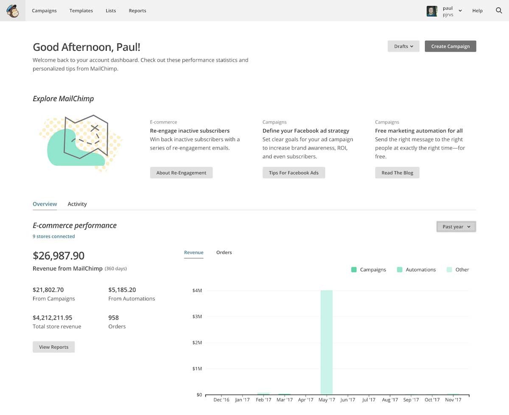Click the Nov '17 axis label
This screenshot has width=509, height=415.
(453, 400)
